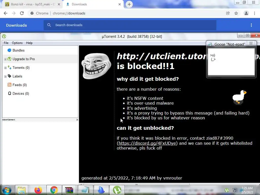Select the Downloads Chrome tab
260x195 pixels.
point(93,4)
